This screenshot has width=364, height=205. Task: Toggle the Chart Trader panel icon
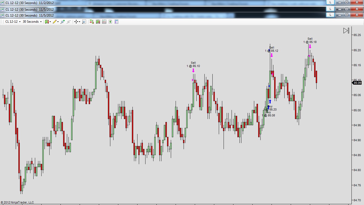point(92,22)
